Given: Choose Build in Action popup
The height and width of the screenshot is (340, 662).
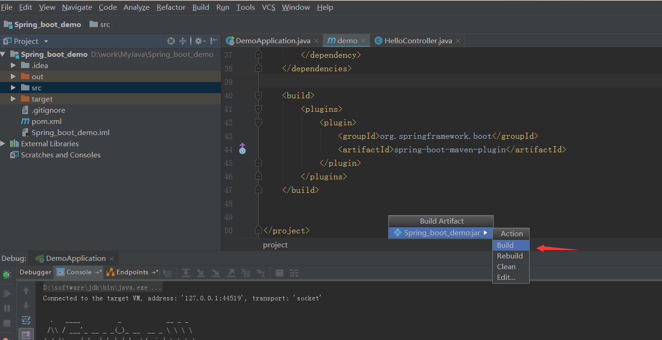Looking at the screenshot, I should (x=510, y=245).
